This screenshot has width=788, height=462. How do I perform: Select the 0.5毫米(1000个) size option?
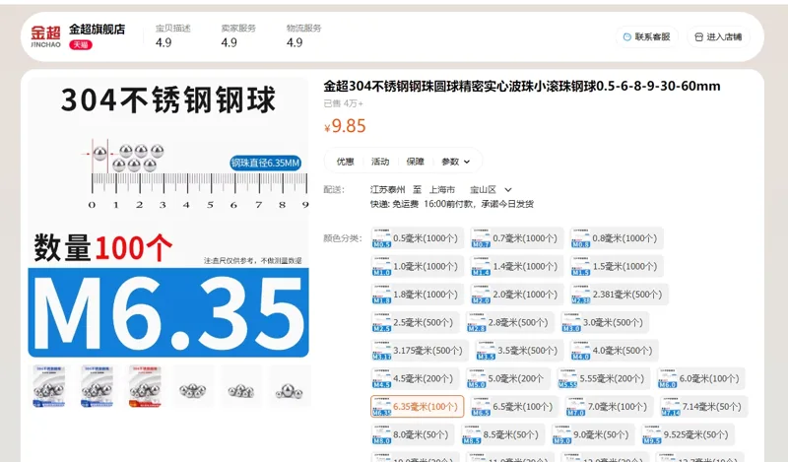(417, 238)
